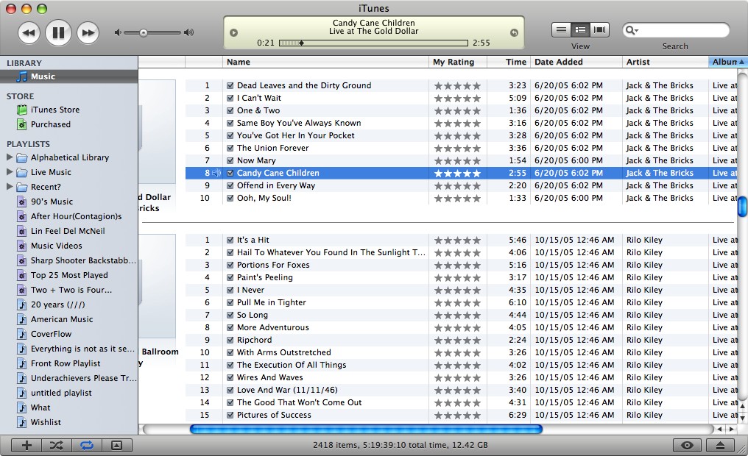Open the CoverFlow playlist
The width and height of the screenshot is (748, 456).
click(51, 334)
